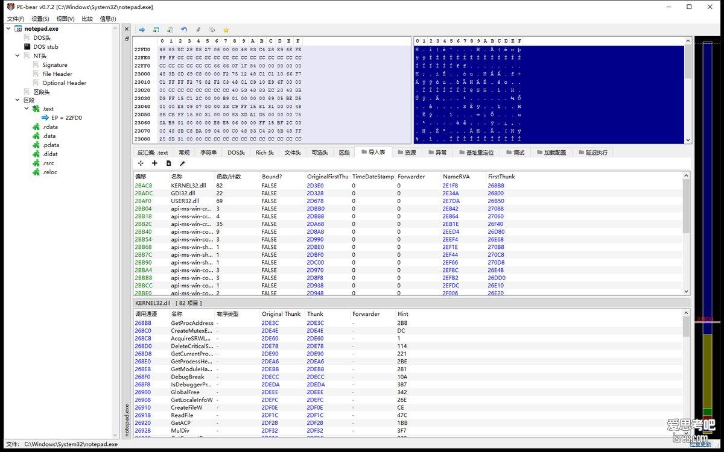724x452 pixels.
Task: Click the four-dot move icon in imports toolbar
Action: (x=141, y=163)
